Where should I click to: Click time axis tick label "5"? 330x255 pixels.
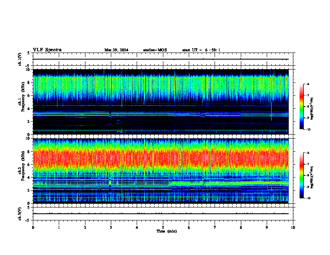click(163, 227)
